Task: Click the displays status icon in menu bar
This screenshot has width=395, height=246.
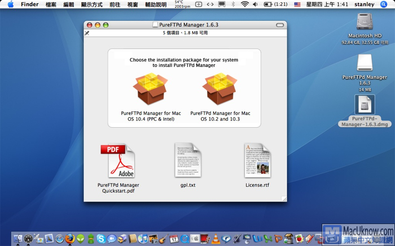Action: tap(222, 5)
